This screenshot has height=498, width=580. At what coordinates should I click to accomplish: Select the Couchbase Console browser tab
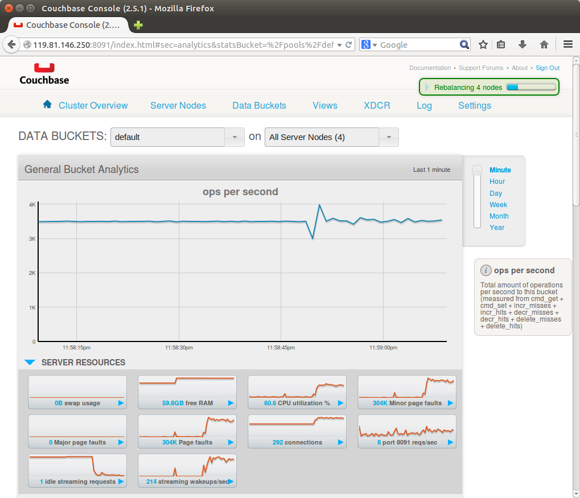[68, 25]
